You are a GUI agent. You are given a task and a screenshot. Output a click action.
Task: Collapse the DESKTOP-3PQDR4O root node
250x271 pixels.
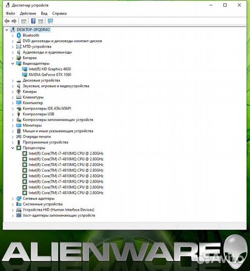click(x=7, y=30)
